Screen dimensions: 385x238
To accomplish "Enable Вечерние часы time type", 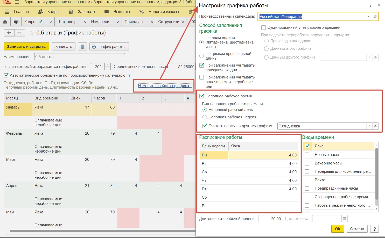I will pyautogui.click(x=307, y=163).
